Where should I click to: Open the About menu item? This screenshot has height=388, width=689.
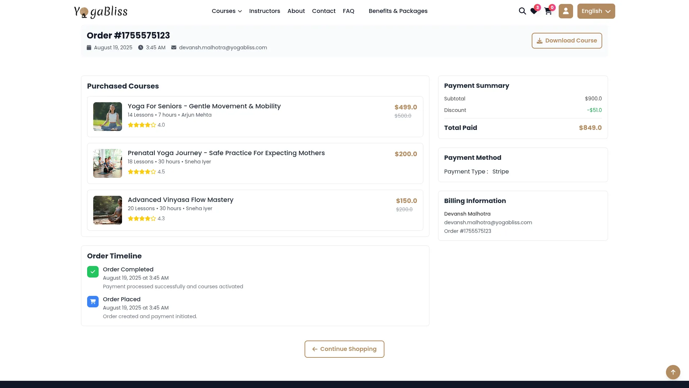click(x=296, y=11)
